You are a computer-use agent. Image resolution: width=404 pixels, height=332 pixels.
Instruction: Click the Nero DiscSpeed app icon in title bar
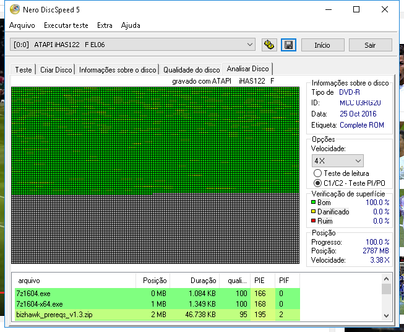15,9
